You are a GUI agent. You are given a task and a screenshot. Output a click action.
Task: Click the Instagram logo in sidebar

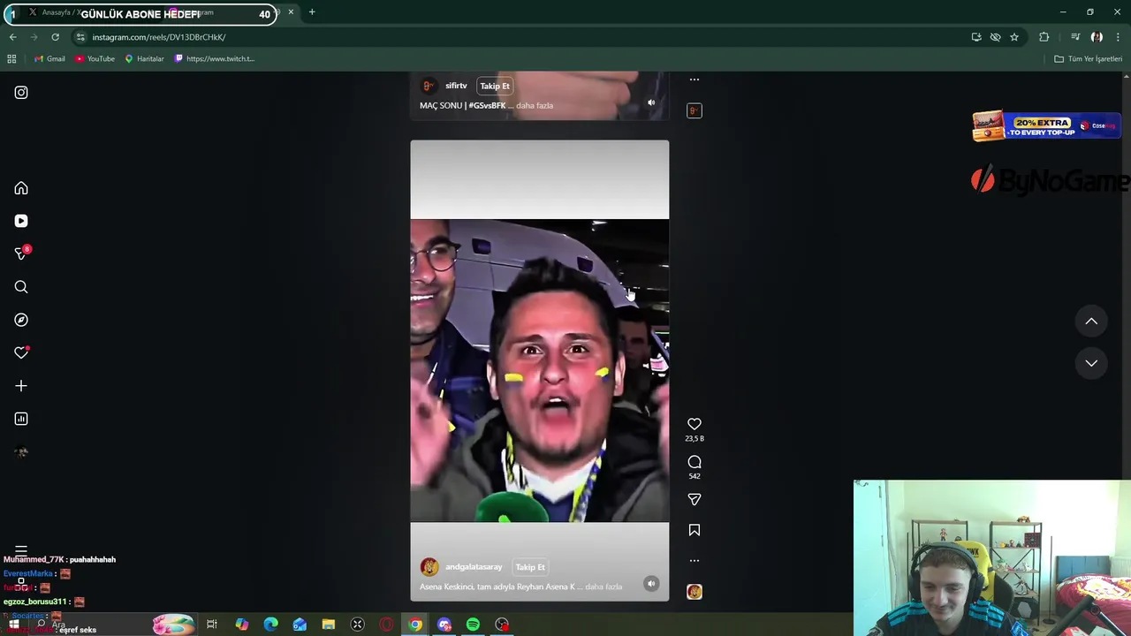[21, 92]
